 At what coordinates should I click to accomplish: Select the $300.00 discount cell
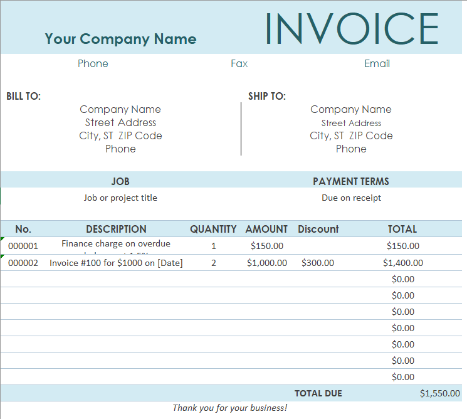[x=318, y=263]
